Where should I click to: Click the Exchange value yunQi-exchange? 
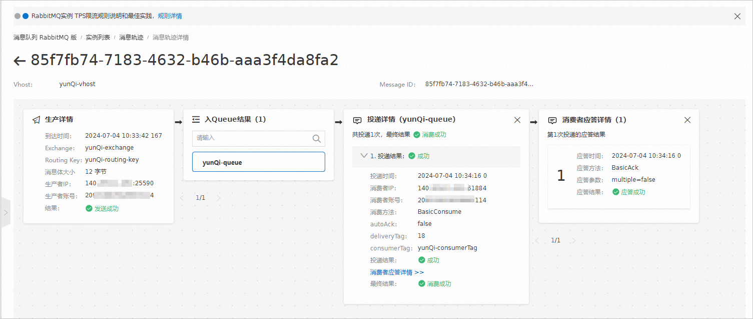coord(110,148)
